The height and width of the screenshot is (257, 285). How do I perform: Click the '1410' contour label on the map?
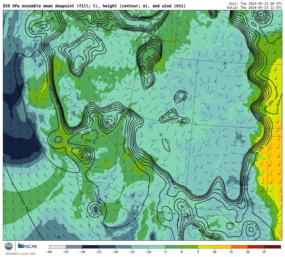(x=279, y=38)
